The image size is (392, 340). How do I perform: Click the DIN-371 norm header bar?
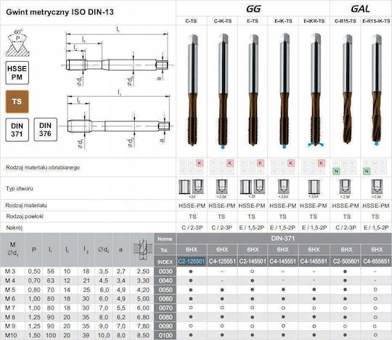tap(284, 238)
